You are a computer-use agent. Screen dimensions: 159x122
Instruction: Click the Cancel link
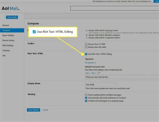[45, 110]
